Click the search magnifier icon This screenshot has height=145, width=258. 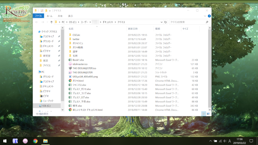click(x=207, y=22)
